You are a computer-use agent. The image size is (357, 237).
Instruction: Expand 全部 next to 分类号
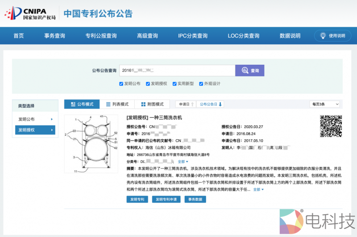click(183, 162)
